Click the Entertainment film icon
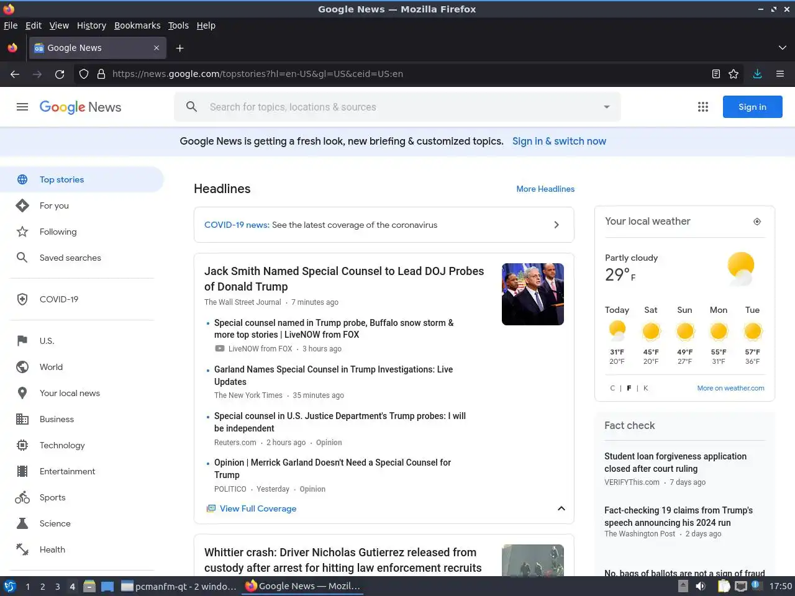The image size is (795, 596). click(22, 471)
